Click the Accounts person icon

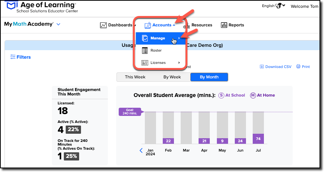click(x=148, y=25)
